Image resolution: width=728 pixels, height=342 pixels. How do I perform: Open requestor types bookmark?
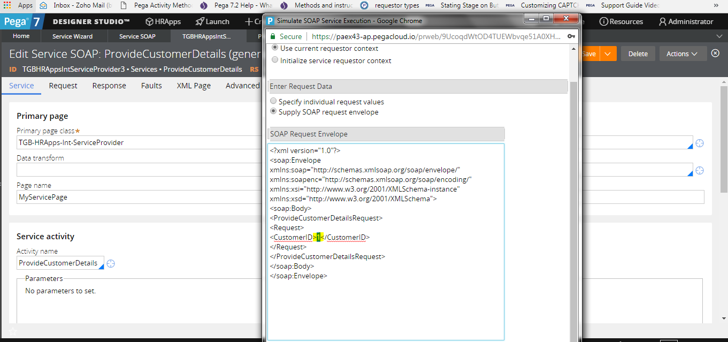391,5
